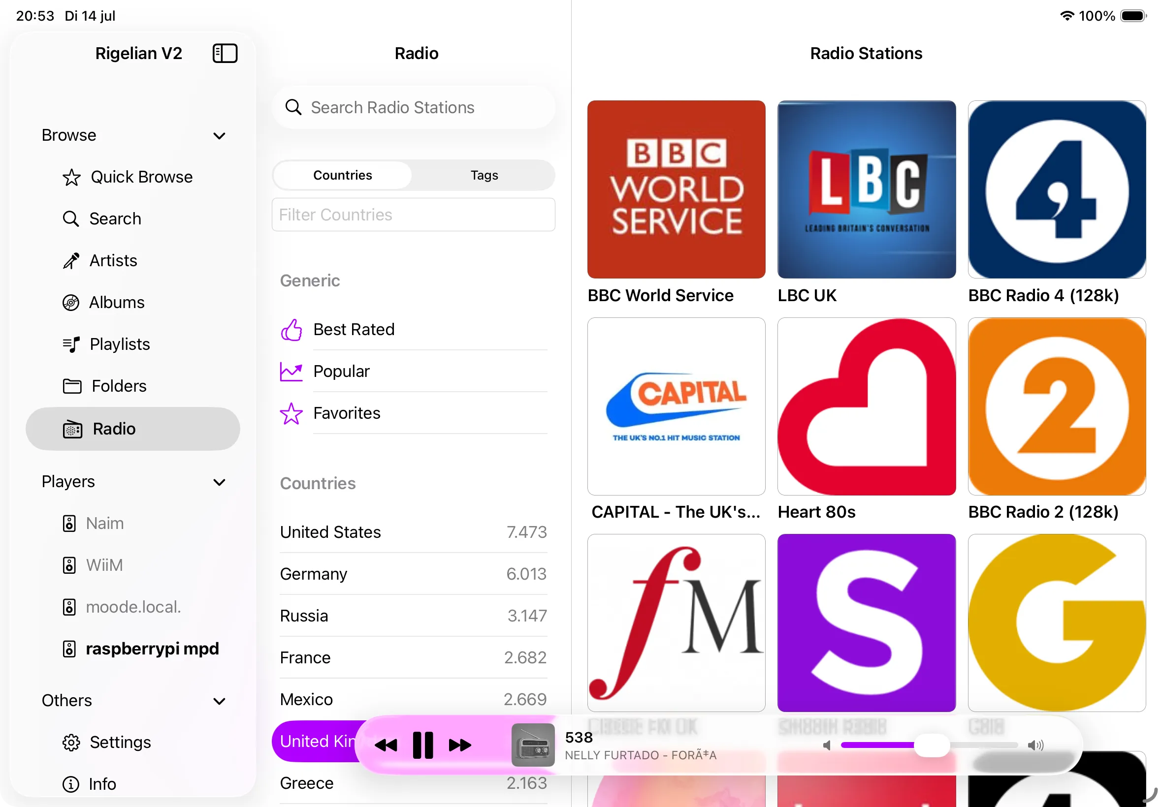Open the Albums section
The height and width of the screenshot is (807, 1162).
132,302
